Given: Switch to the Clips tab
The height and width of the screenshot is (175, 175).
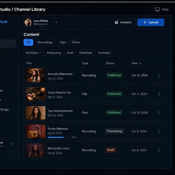Looking at the screenshot, I should (63, 42).
